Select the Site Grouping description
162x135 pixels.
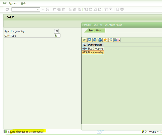(95, 49)
